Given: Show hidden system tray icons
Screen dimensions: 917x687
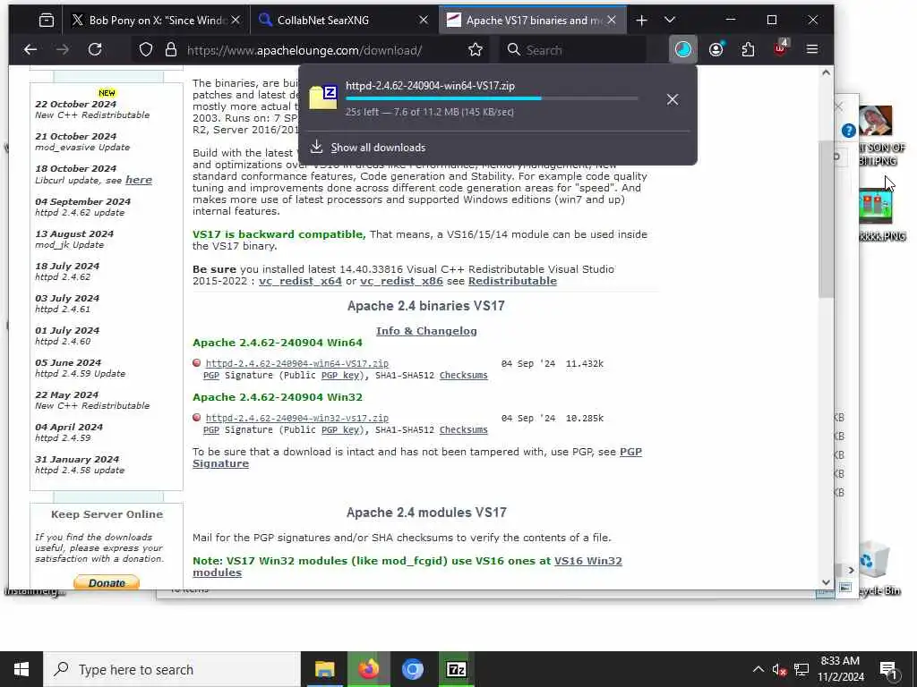Looking at the screenshot, I should pyautogui.click(x=758, y=669).
